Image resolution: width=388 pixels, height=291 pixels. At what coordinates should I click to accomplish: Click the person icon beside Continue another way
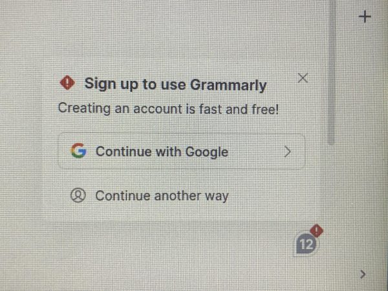[x=78, y=195]
